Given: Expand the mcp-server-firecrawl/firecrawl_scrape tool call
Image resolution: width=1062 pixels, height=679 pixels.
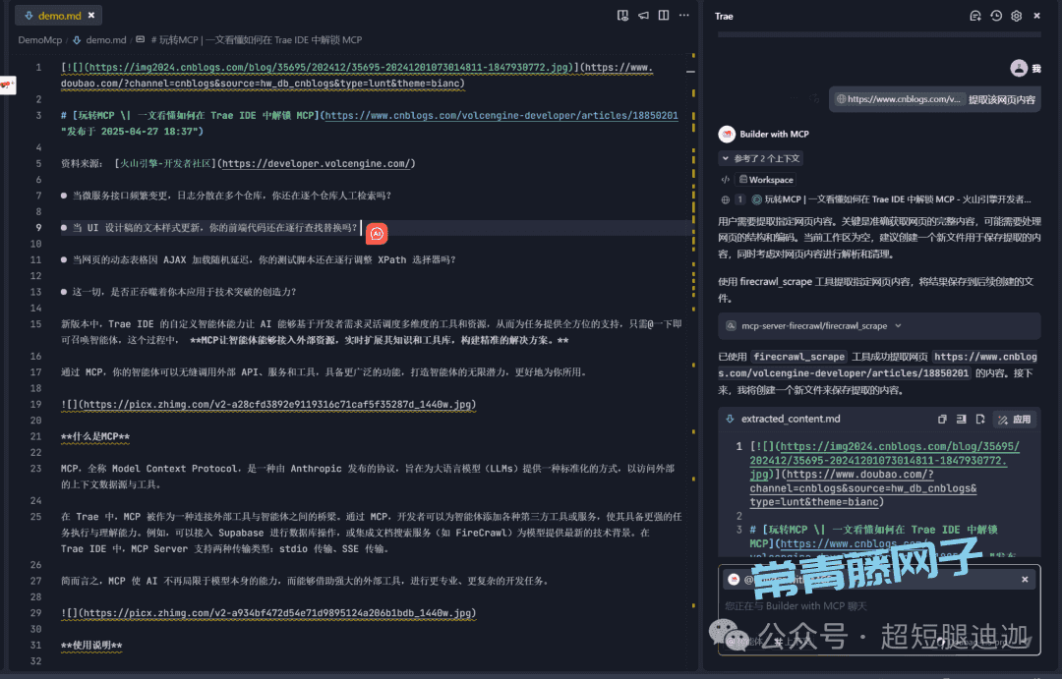Looking at the screenshot, I should pos(879,325).
